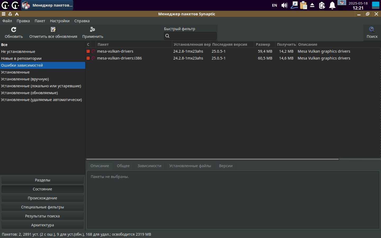The image size is (381, 238).
Task: Click the Специальные фильтры button
Action: (x=43, y=207)
